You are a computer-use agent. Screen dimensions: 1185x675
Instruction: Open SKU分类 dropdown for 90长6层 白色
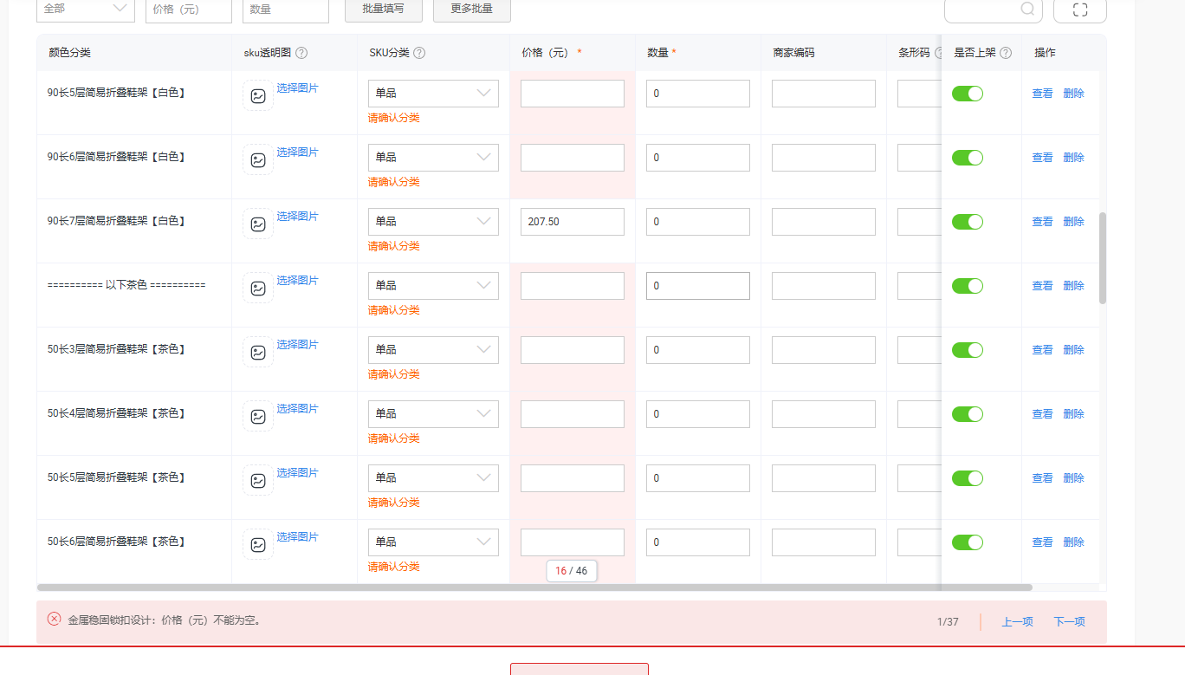[433, 158]
